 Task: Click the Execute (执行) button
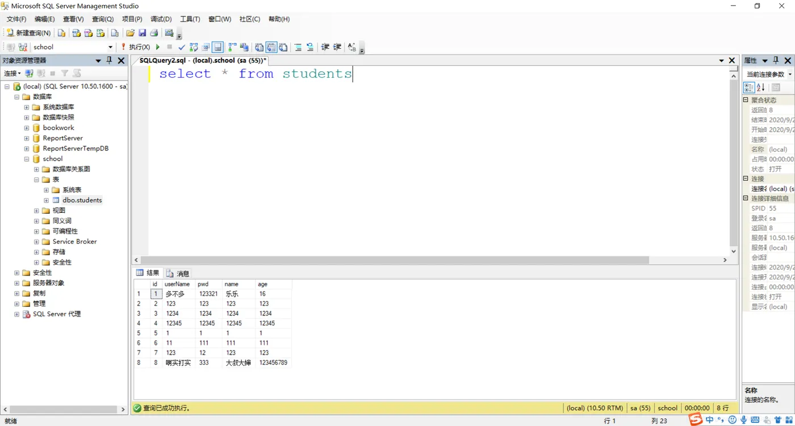(135, 47)
